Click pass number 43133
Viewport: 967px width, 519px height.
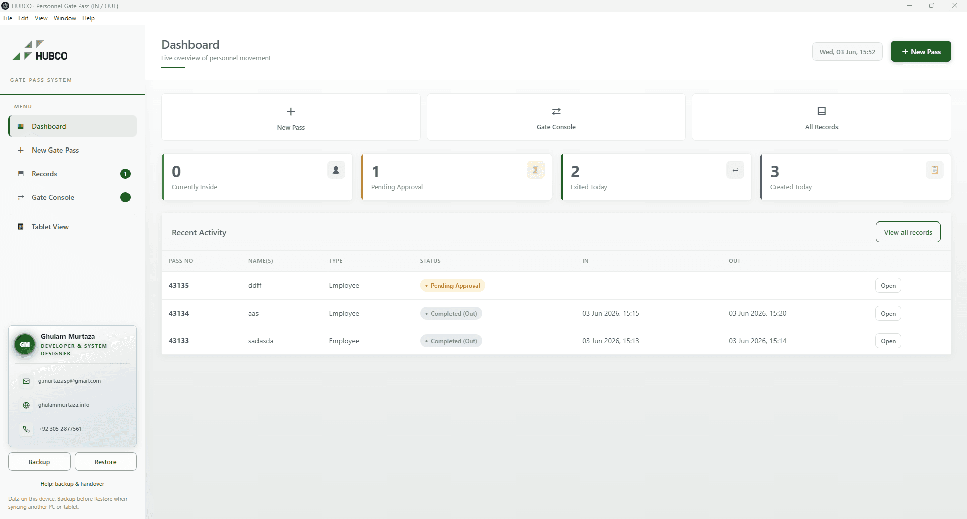tap(179, 341)
